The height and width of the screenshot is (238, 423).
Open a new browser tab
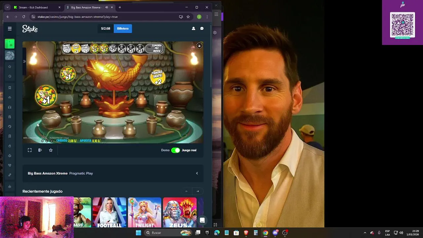click(x=120, y=7)
